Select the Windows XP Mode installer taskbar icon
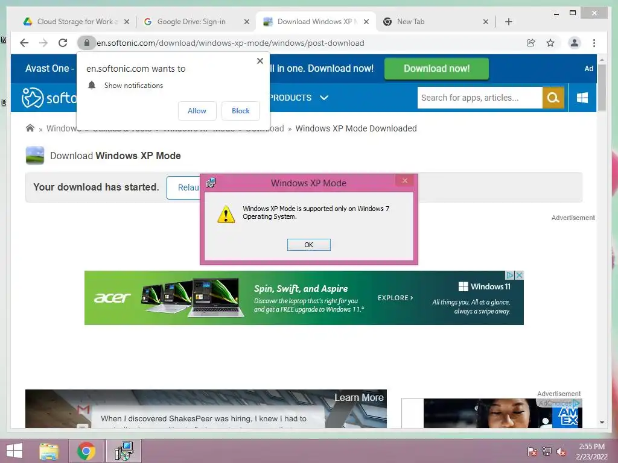The width and height of the screenshot is (618, 463). coord(124,451)
